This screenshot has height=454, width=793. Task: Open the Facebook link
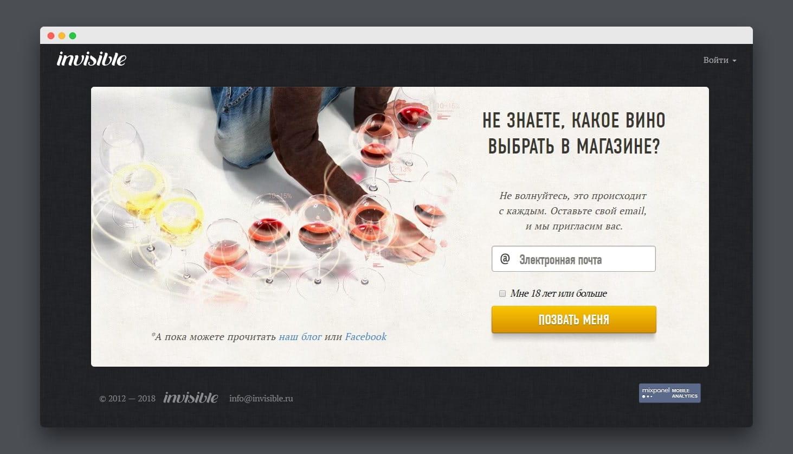click(x=366, y=337)
